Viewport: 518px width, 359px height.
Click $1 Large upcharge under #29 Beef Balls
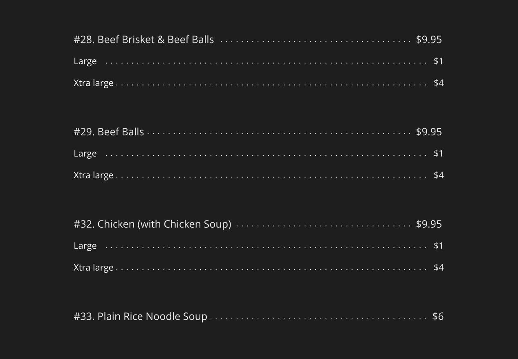tap(438, 154)
